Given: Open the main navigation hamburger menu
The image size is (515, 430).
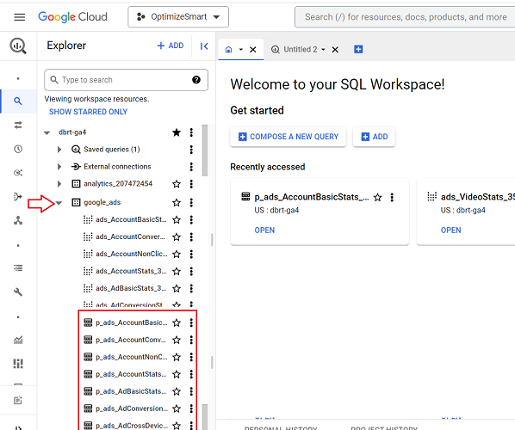Looking at the screenshot, I should click(20, 16).
